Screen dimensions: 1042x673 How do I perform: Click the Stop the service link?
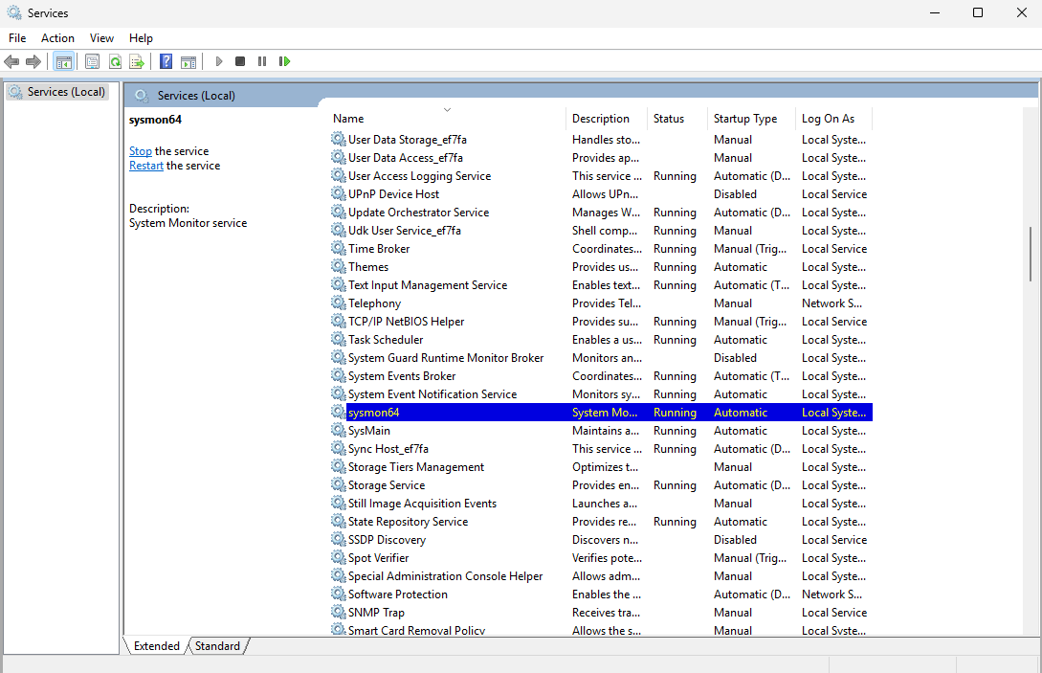(x=141, y=151)
